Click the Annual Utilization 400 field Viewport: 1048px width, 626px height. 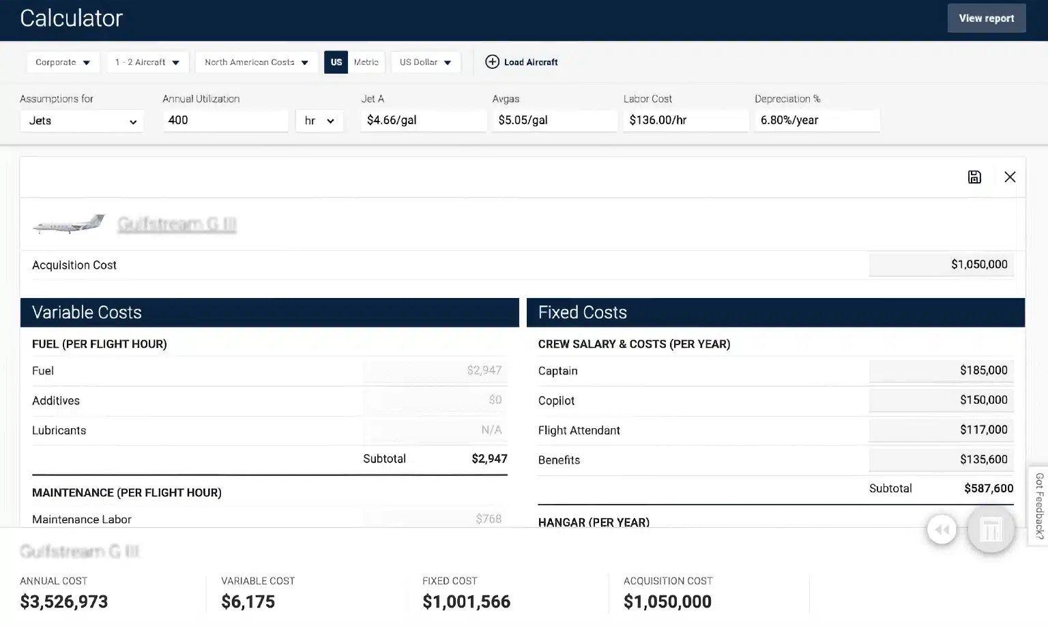[x=225, y=121]
